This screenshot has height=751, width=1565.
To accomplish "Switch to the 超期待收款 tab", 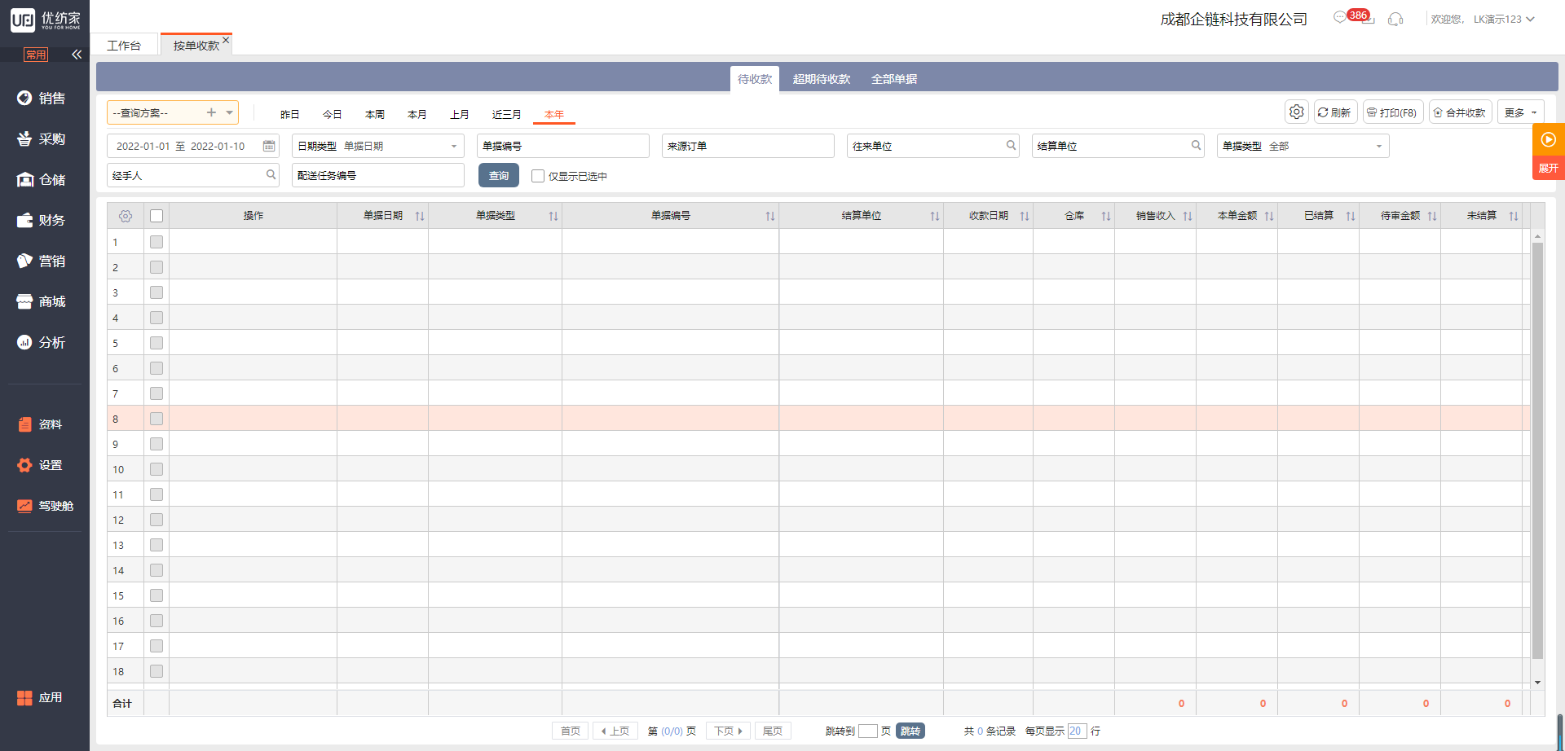I will (821, 79).
